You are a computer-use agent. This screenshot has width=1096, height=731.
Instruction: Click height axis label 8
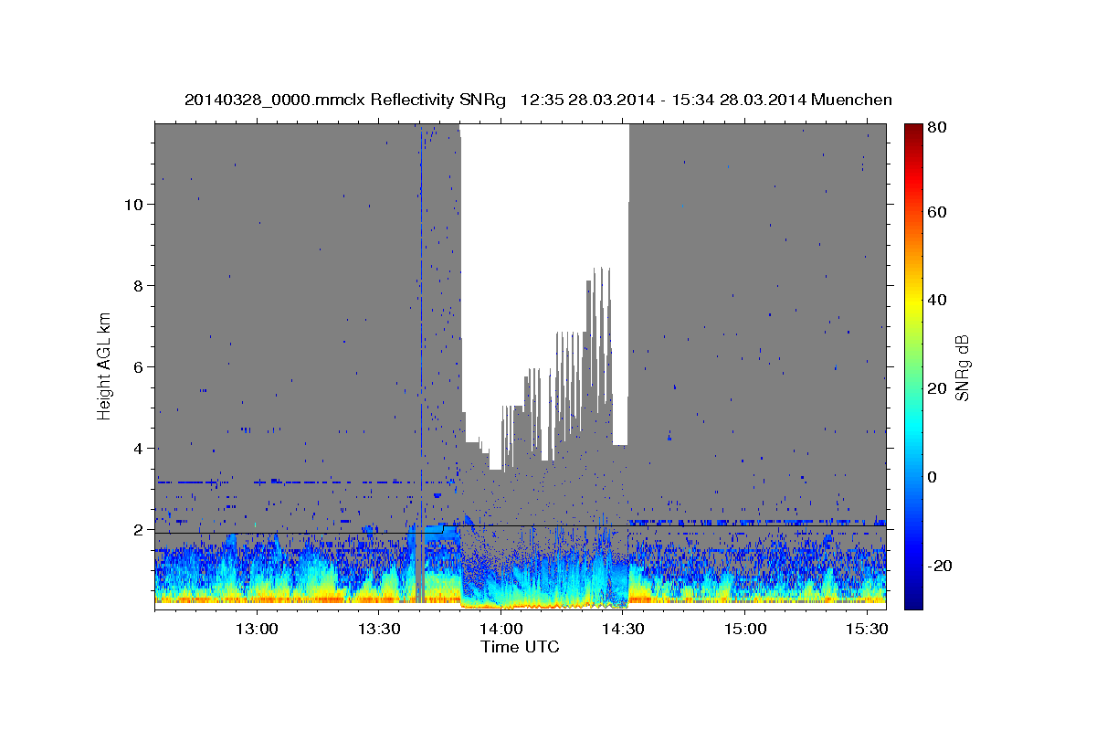(x=138, y=285)
